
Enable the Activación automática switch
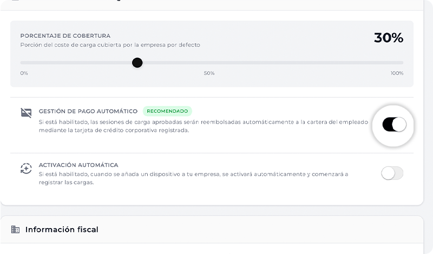(x=392, y=173)
